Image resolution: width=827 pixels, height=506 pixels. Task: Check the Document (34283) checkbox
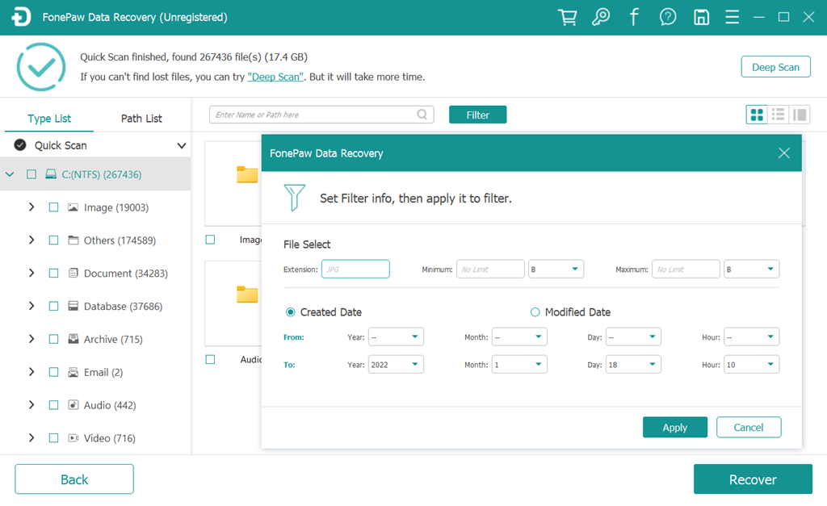click(x=53, y=273)
